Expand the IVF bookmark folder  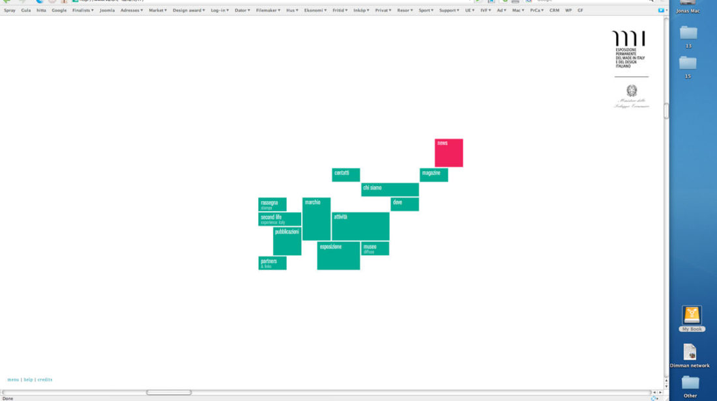[x=486, y=10]
